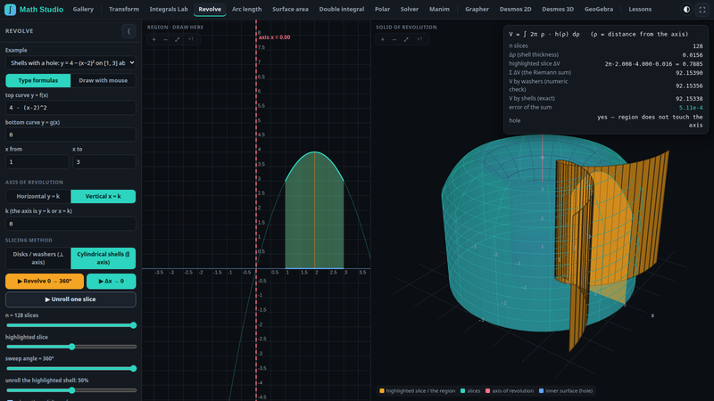
Task: Adjust the sweep angle slider
Action: click(x=71, y=369)
